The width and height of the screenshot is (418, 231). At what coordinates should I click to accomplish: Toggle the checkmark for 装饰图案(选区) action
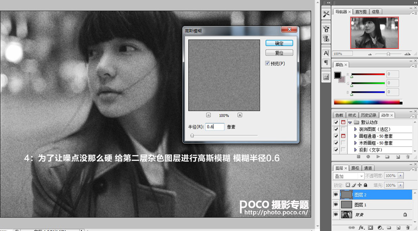336,129
